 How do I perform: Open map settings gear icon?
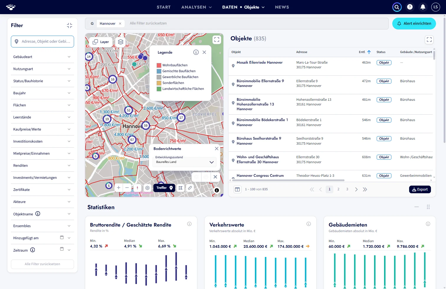[x=147, y=188]
